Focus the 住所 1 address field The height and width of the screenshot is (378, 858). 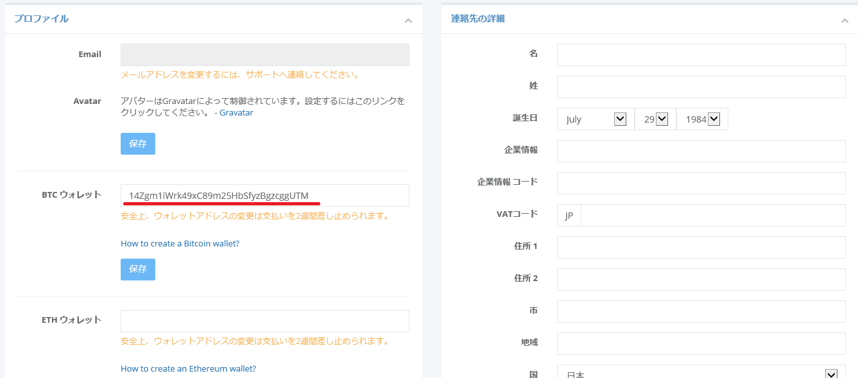pos(701,247)
